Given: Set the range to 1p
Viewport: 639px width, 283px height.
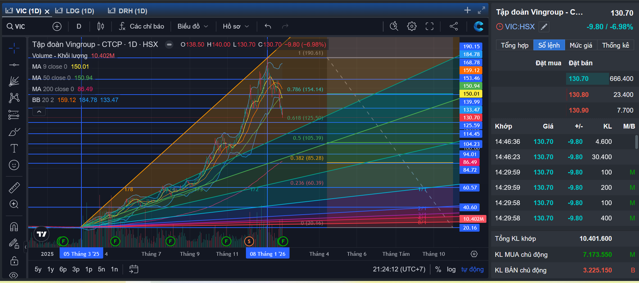Looking at the screenshot, I should click(89, 269).
